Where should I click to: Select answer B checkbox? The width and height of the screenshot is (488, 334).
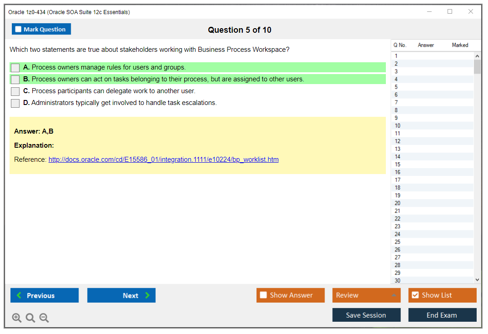pos(15,80)
